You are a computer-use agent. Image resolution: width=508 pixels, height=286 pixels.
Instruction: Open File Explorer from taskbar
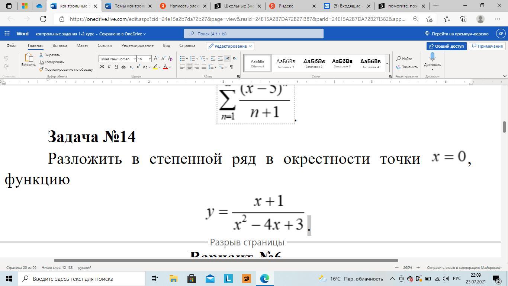[x=173, y=279]
